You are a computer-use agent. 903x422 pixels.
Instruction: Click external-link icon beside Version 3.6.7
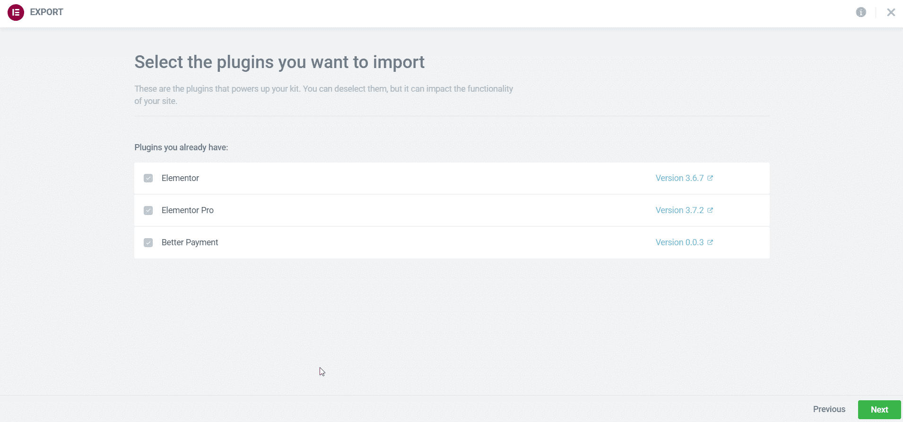tap(710, 178)
